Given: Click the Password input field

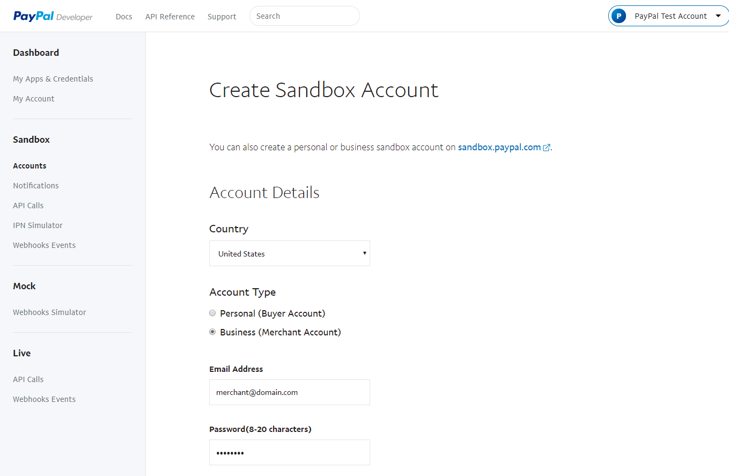Looking at the screenshot, I should (x=290, y=452).
